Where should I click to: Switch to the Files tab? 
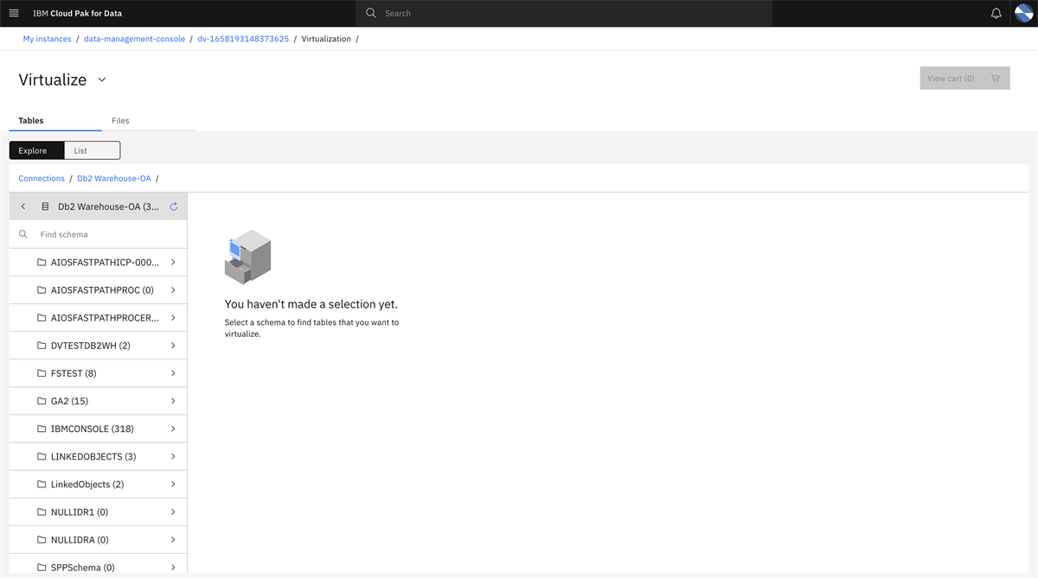tap(119, 120)
